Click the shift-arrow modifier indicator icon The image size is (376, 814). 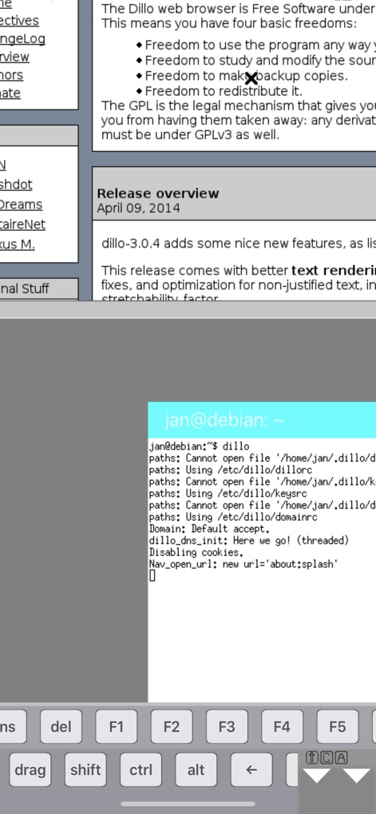click(311, 757)
